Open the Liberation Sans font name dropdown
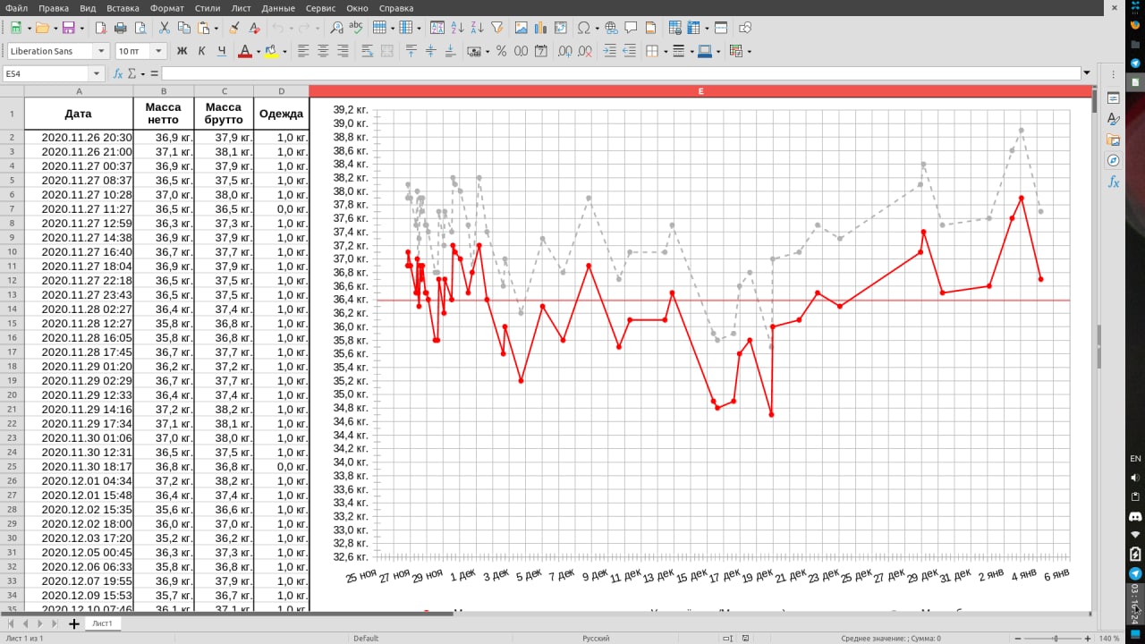The height and width of the screenshot is (644, 1145). 100,51
